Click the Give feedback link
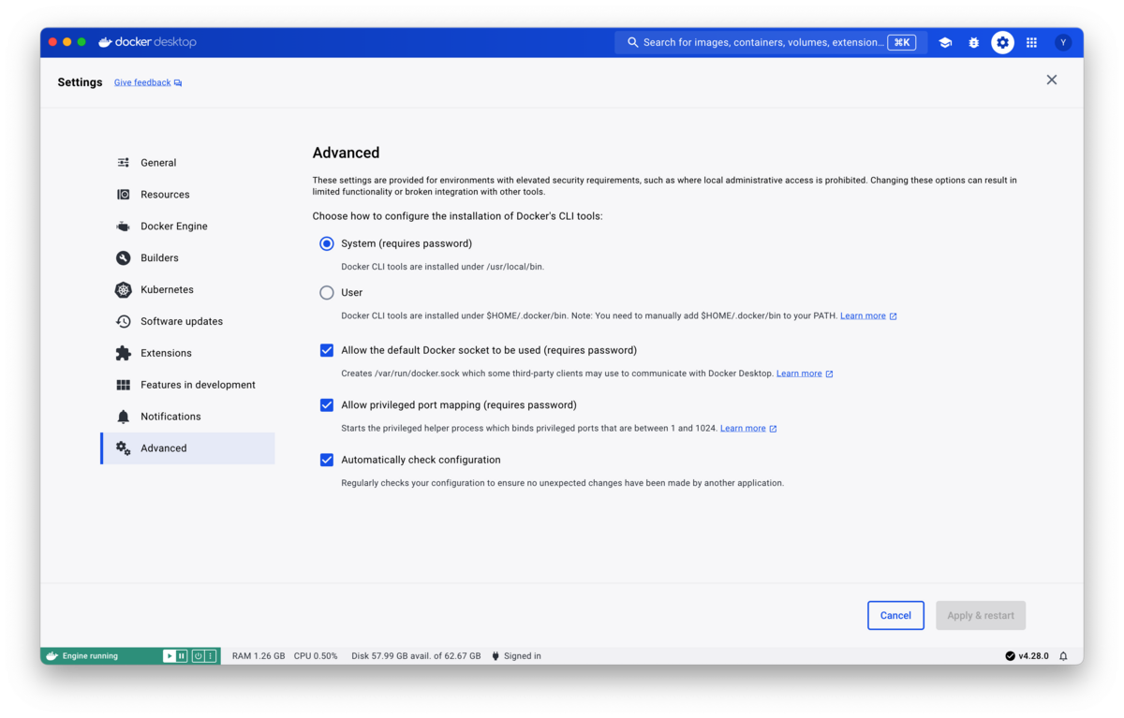The height and width of the screenshot is (718, 1124). (x=142, y=82)
